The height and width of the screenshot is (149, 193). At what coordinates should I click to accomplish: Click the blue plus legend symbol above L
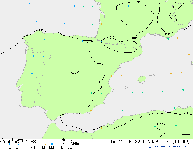tap(10, 144)
